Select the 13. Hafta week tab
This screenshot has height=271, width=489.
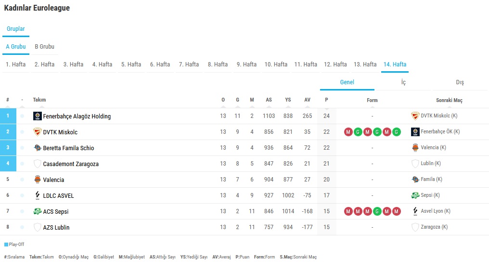click(365, 65)
